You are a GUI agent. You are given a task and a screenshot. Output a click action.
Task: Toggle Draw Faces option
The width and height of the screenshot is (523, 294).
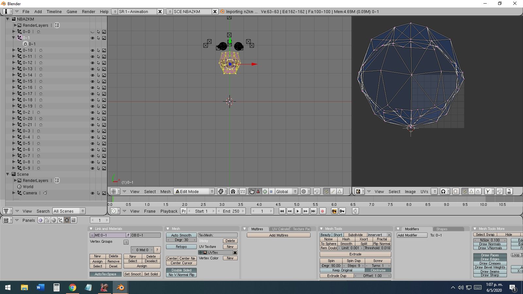[490, 255]
